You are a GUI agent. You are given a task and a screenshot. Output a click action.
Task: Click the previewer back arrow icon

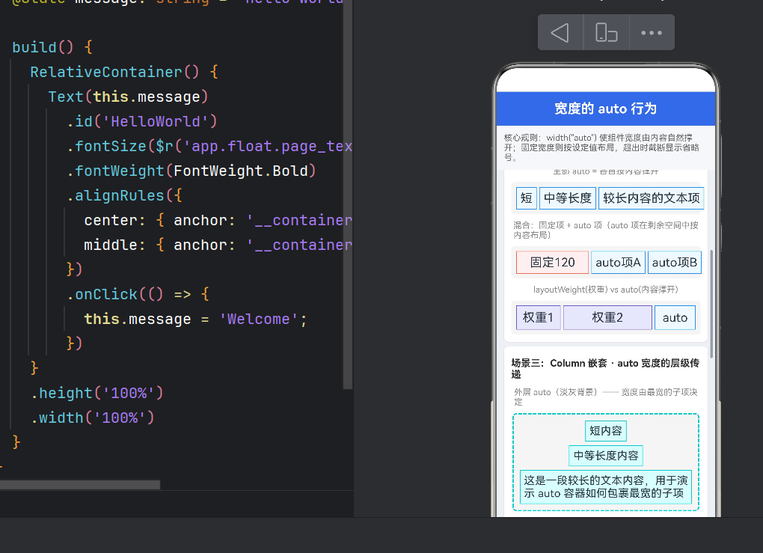point(560,33)
